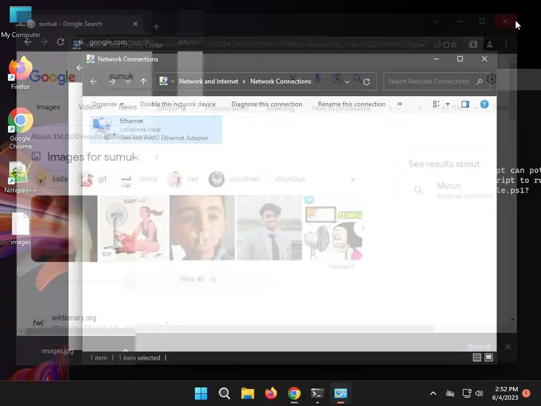Click the change your view icon
Image resolution: width=541 pixels, height=406 pixels.
(436, 104)
